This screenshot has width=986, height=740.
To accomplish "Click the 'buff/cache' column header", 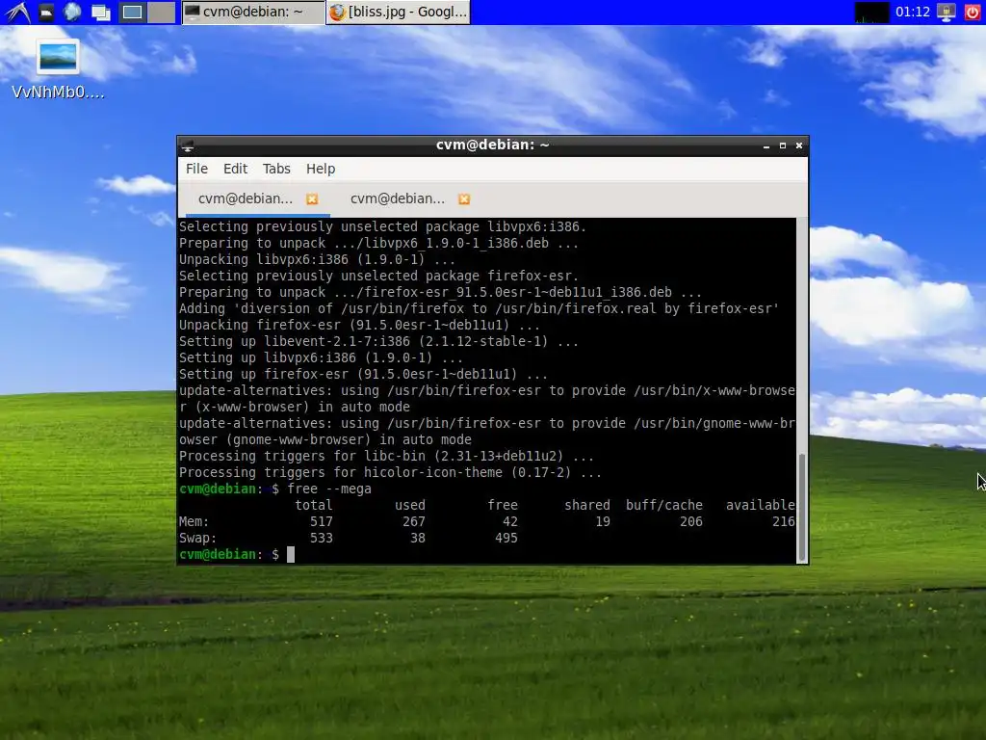I will [x=664, y=505].
